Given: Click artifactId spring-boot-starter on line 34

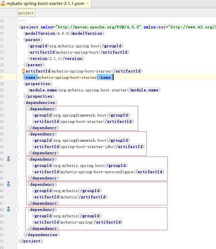Looking at the screenshot, I should (82, 122).
